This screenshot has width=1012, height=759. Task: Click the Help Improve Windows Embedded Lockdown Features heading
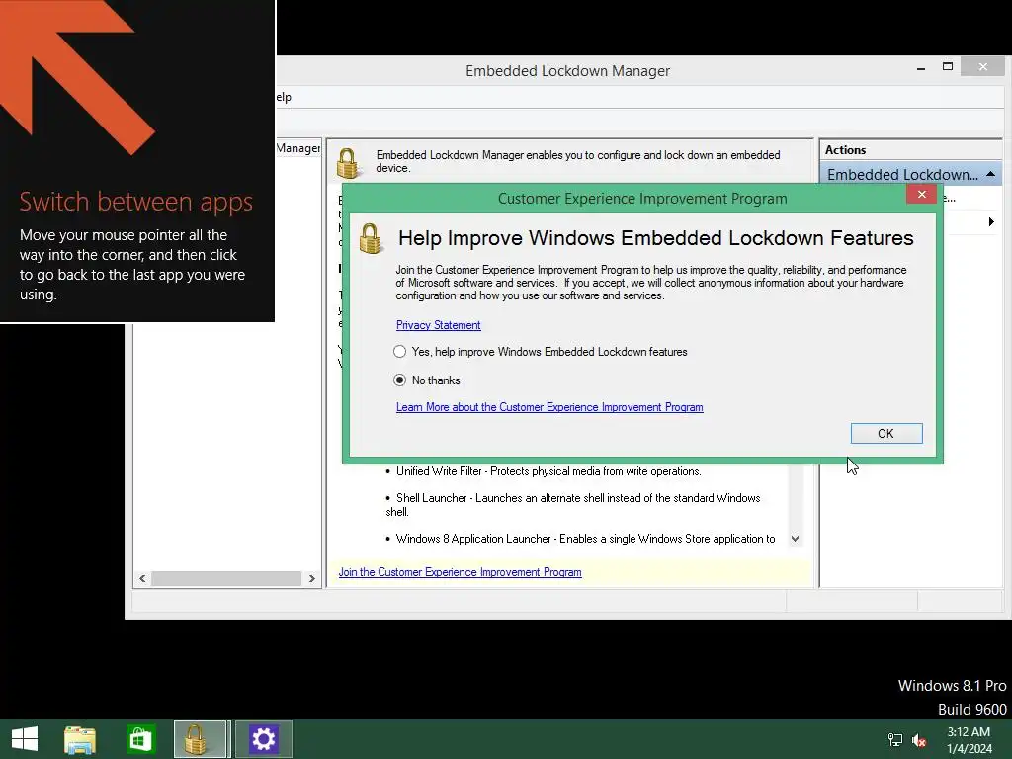coord(656,238)
